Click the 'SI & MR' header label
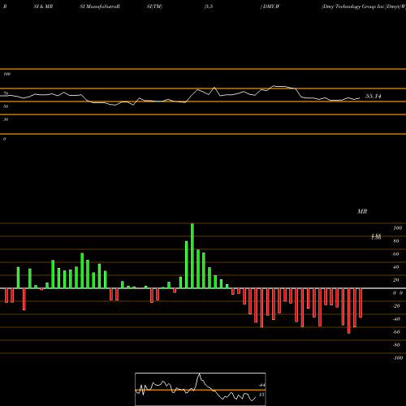Screen dimensions: 406x406 click(x=43, y=6)
